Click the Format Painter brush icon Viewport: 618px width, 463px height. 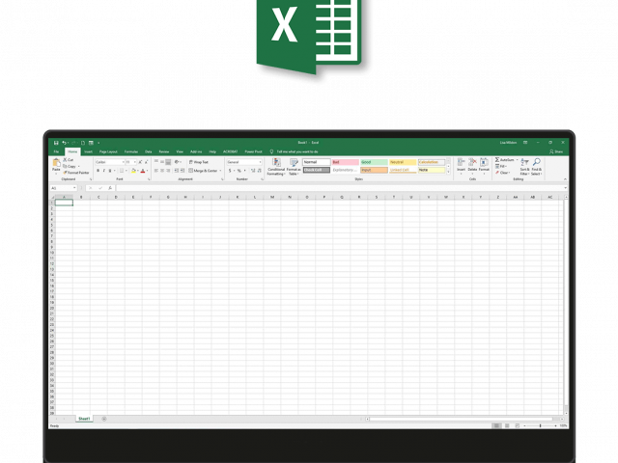tap(67, 172)
